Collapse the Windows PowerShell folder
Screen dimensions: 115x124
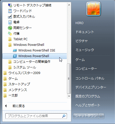pos(26,45)
